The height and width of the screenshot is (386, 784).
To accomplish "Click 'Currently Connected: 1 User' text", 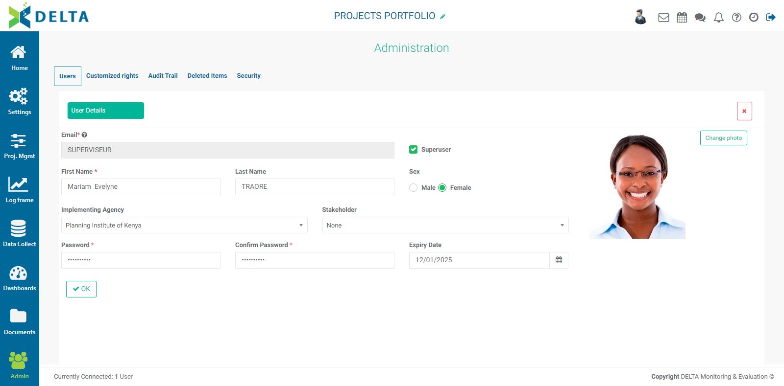I will click(x=93, y=377).
